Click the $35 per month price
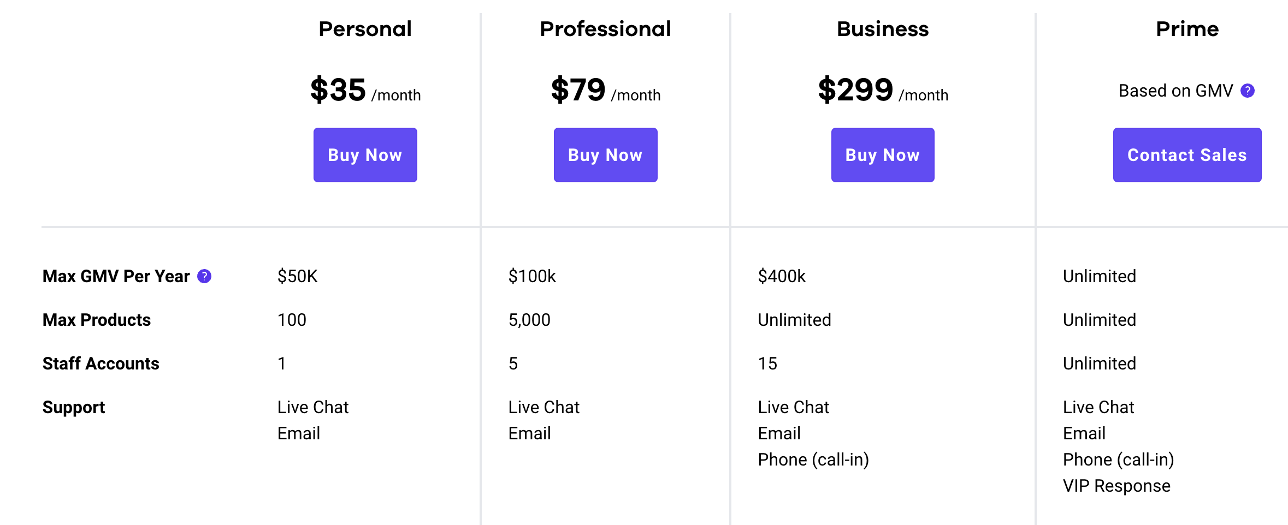 [365, 91]
